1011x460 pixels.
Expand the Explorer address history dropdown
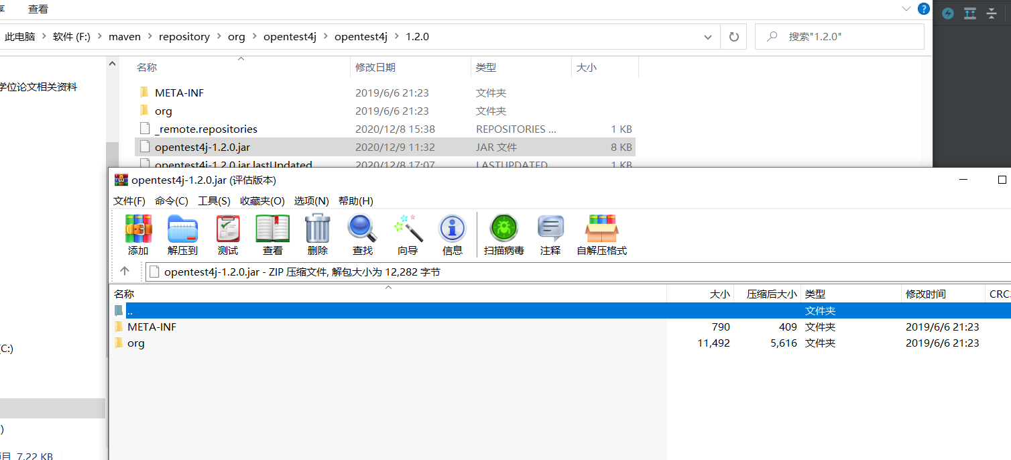pos(707,37)
